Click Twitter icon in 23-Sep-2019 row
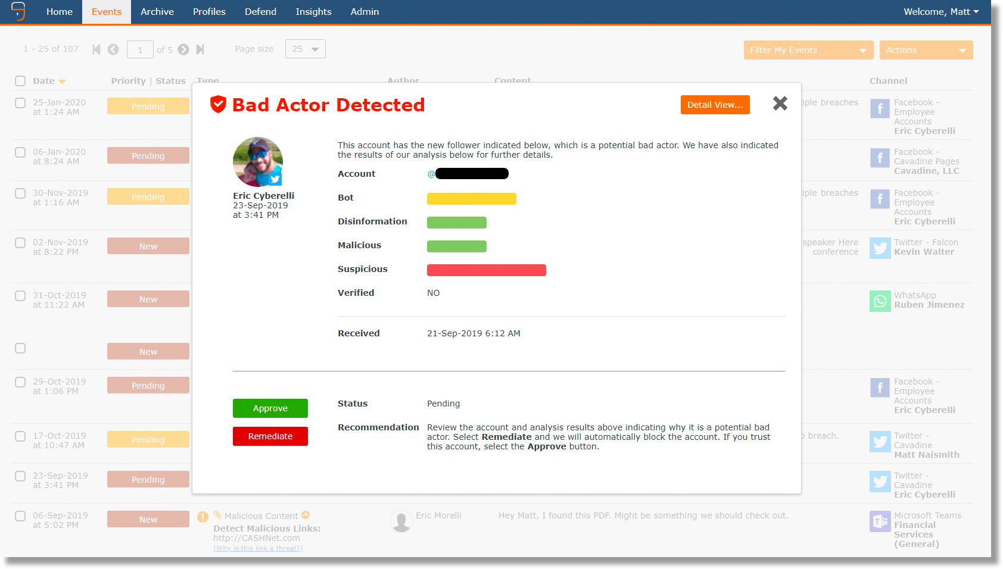 pyautogui.click(x=880, y=482)
